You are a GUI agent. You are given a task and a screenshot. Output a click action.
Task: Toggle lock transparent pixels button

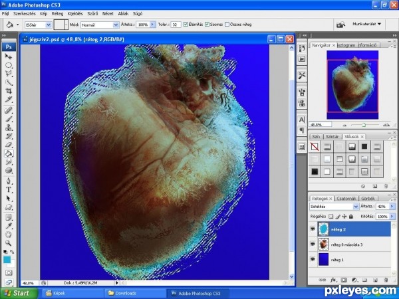click(331, 217)
